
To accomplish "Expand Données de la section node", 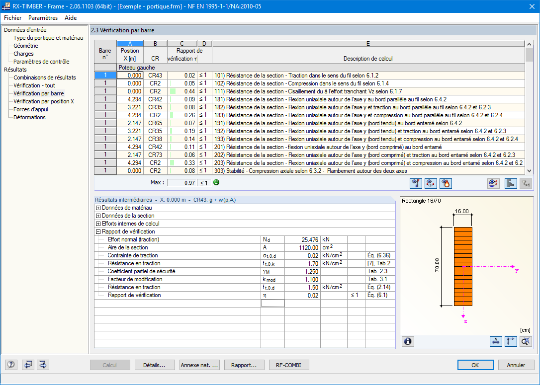I will [98, 216].
